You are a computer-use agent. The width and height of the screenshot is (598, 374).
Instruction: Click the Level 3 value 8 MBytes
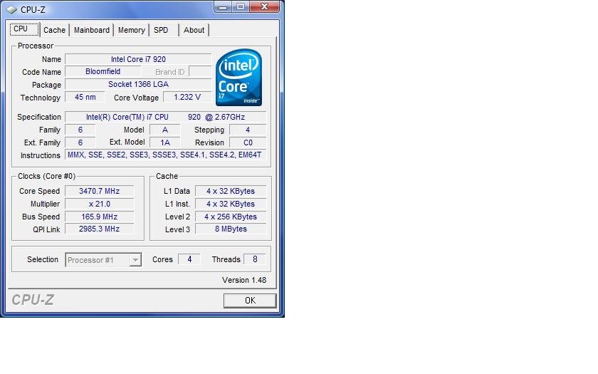tap(231, 229)
